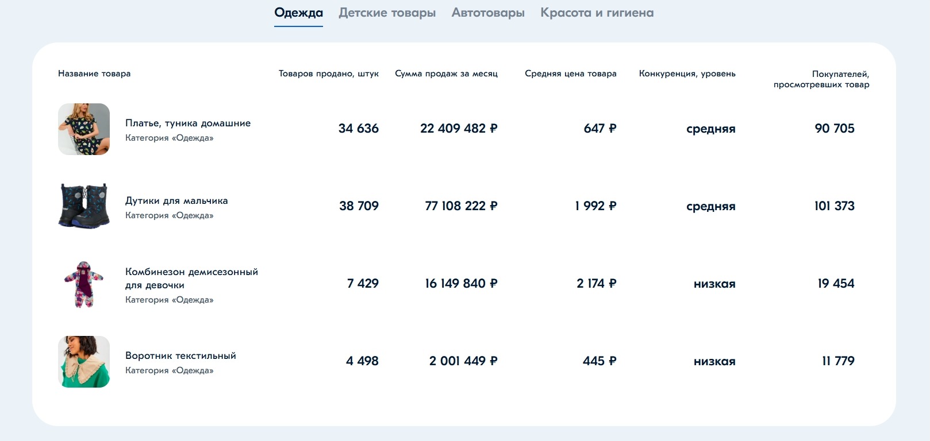The height and width of the screenshot is (441, 930).
Task: Click средняя competition in the boots row
Action: 711,207
